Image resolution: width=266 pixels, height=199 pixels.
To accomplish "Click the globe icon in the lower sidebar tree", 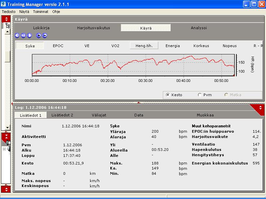I will click(x=9, y=149).
